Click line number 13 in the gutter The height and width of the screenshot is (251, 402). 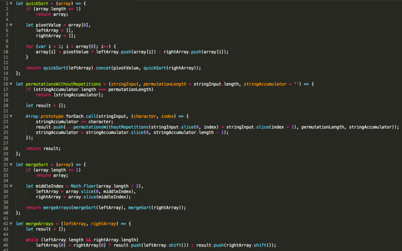(x=6, y=68)
